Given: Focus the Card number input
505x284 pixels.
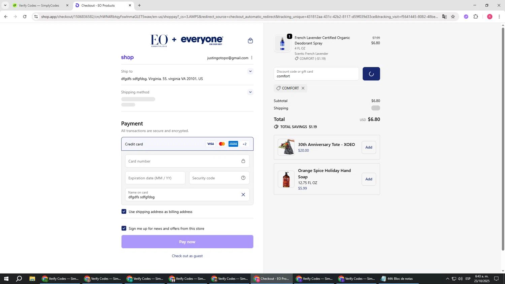Looking at the screenshot, I should tap(187, 161).
